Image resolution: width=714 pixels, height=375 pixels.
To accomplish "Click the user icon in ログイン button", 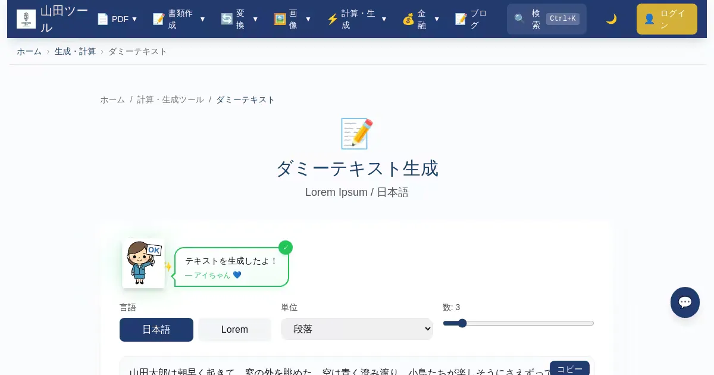I will [649, 19].
